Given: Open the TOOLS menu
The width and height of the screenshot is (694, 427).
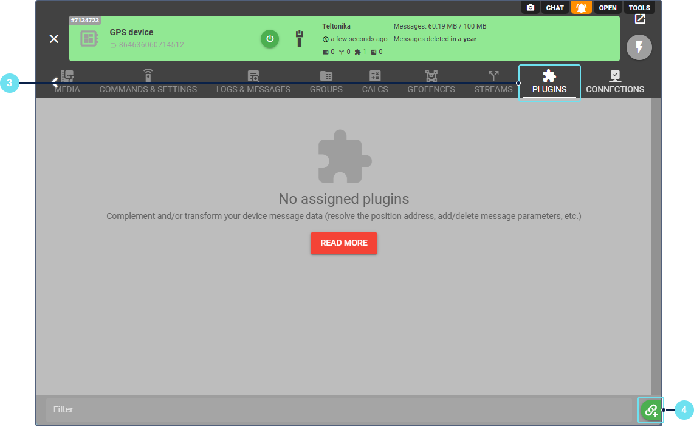Looking at the screenshot, I should [x=639, y=8].
